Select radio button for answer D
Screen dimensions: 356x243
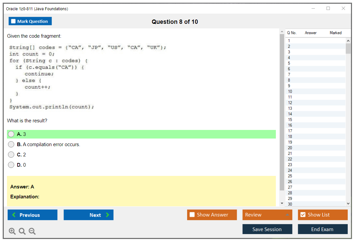11,165
